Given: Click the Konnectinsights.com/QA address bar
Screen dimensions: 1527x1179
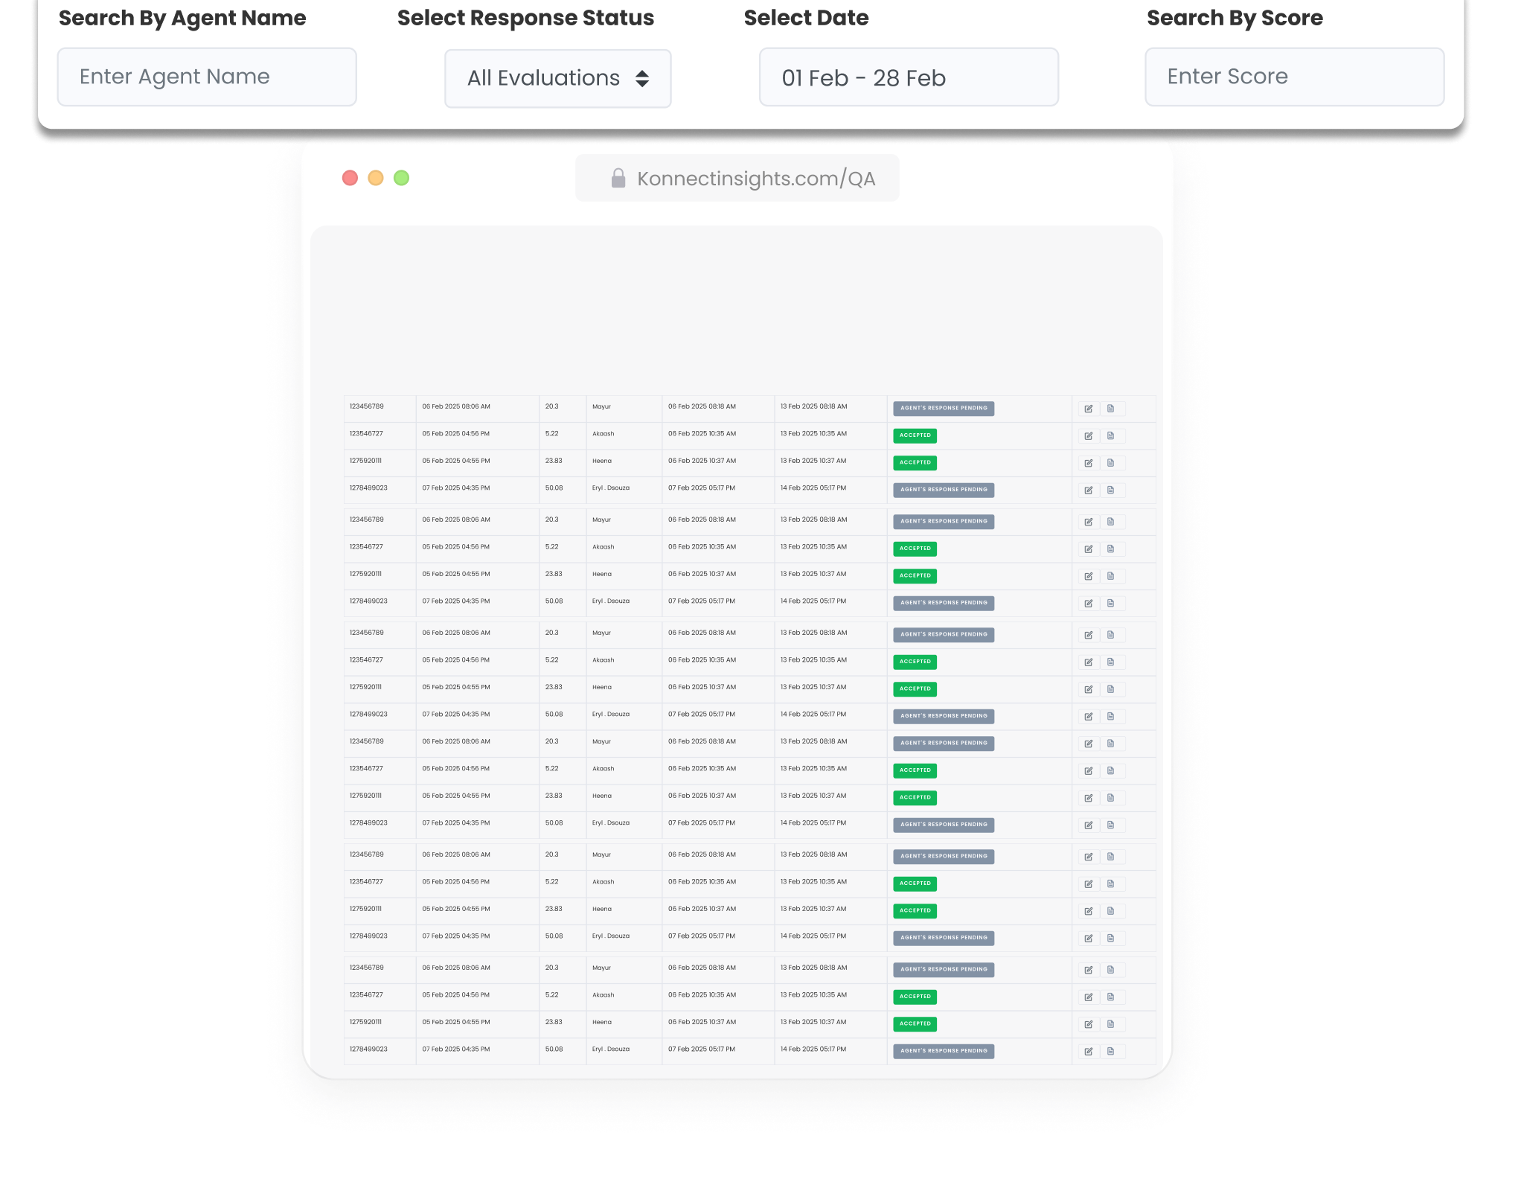Looking at the screenshot, I should [755, 179].
